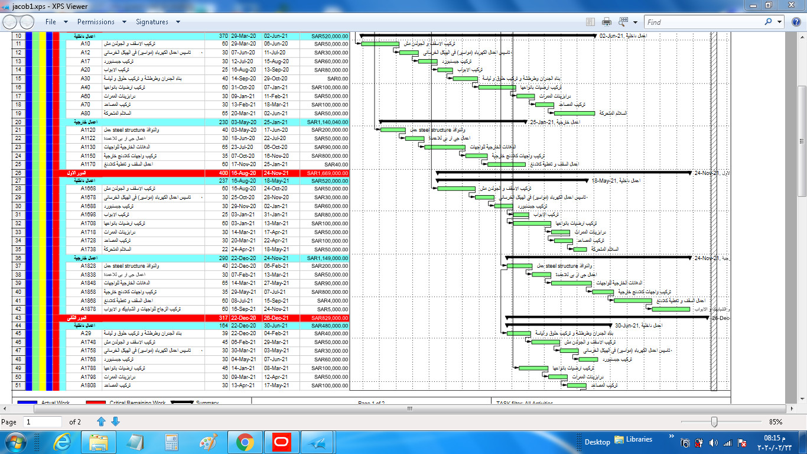
Task: Go to the previous page arrow
Action: [101, 421]
